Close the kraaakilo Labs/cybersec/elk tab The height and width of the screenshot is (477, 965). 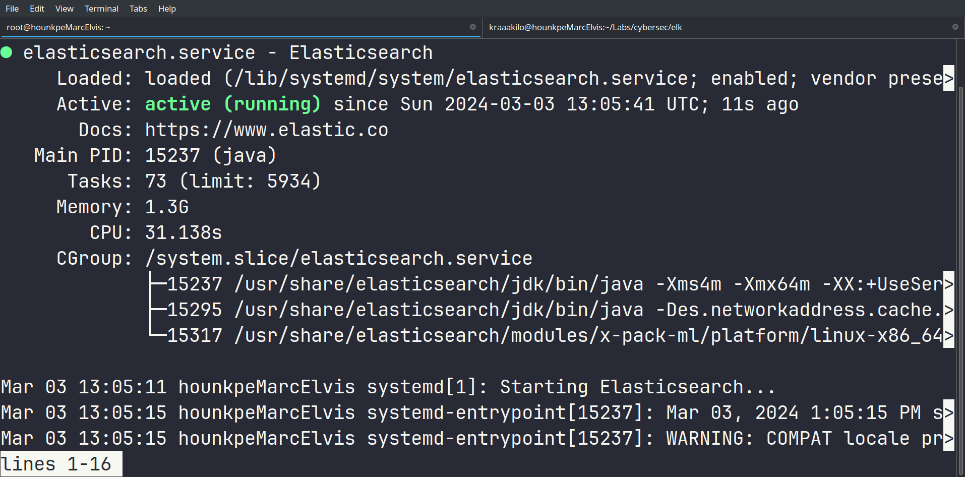[x=955, y=27]
